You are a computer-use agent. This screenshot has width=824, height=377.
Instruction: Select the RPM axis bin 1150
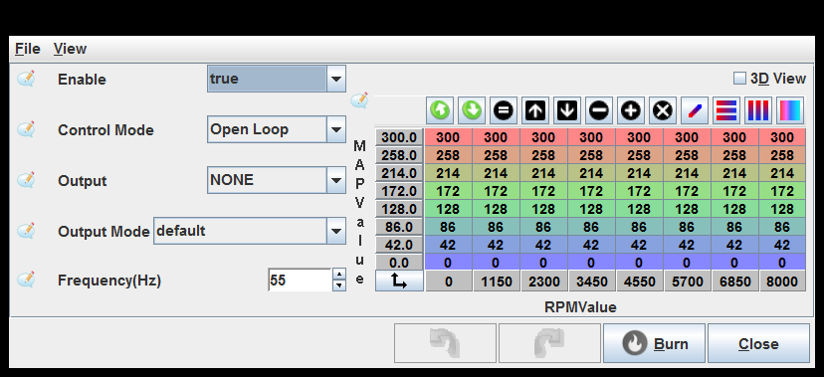(496, 282)
